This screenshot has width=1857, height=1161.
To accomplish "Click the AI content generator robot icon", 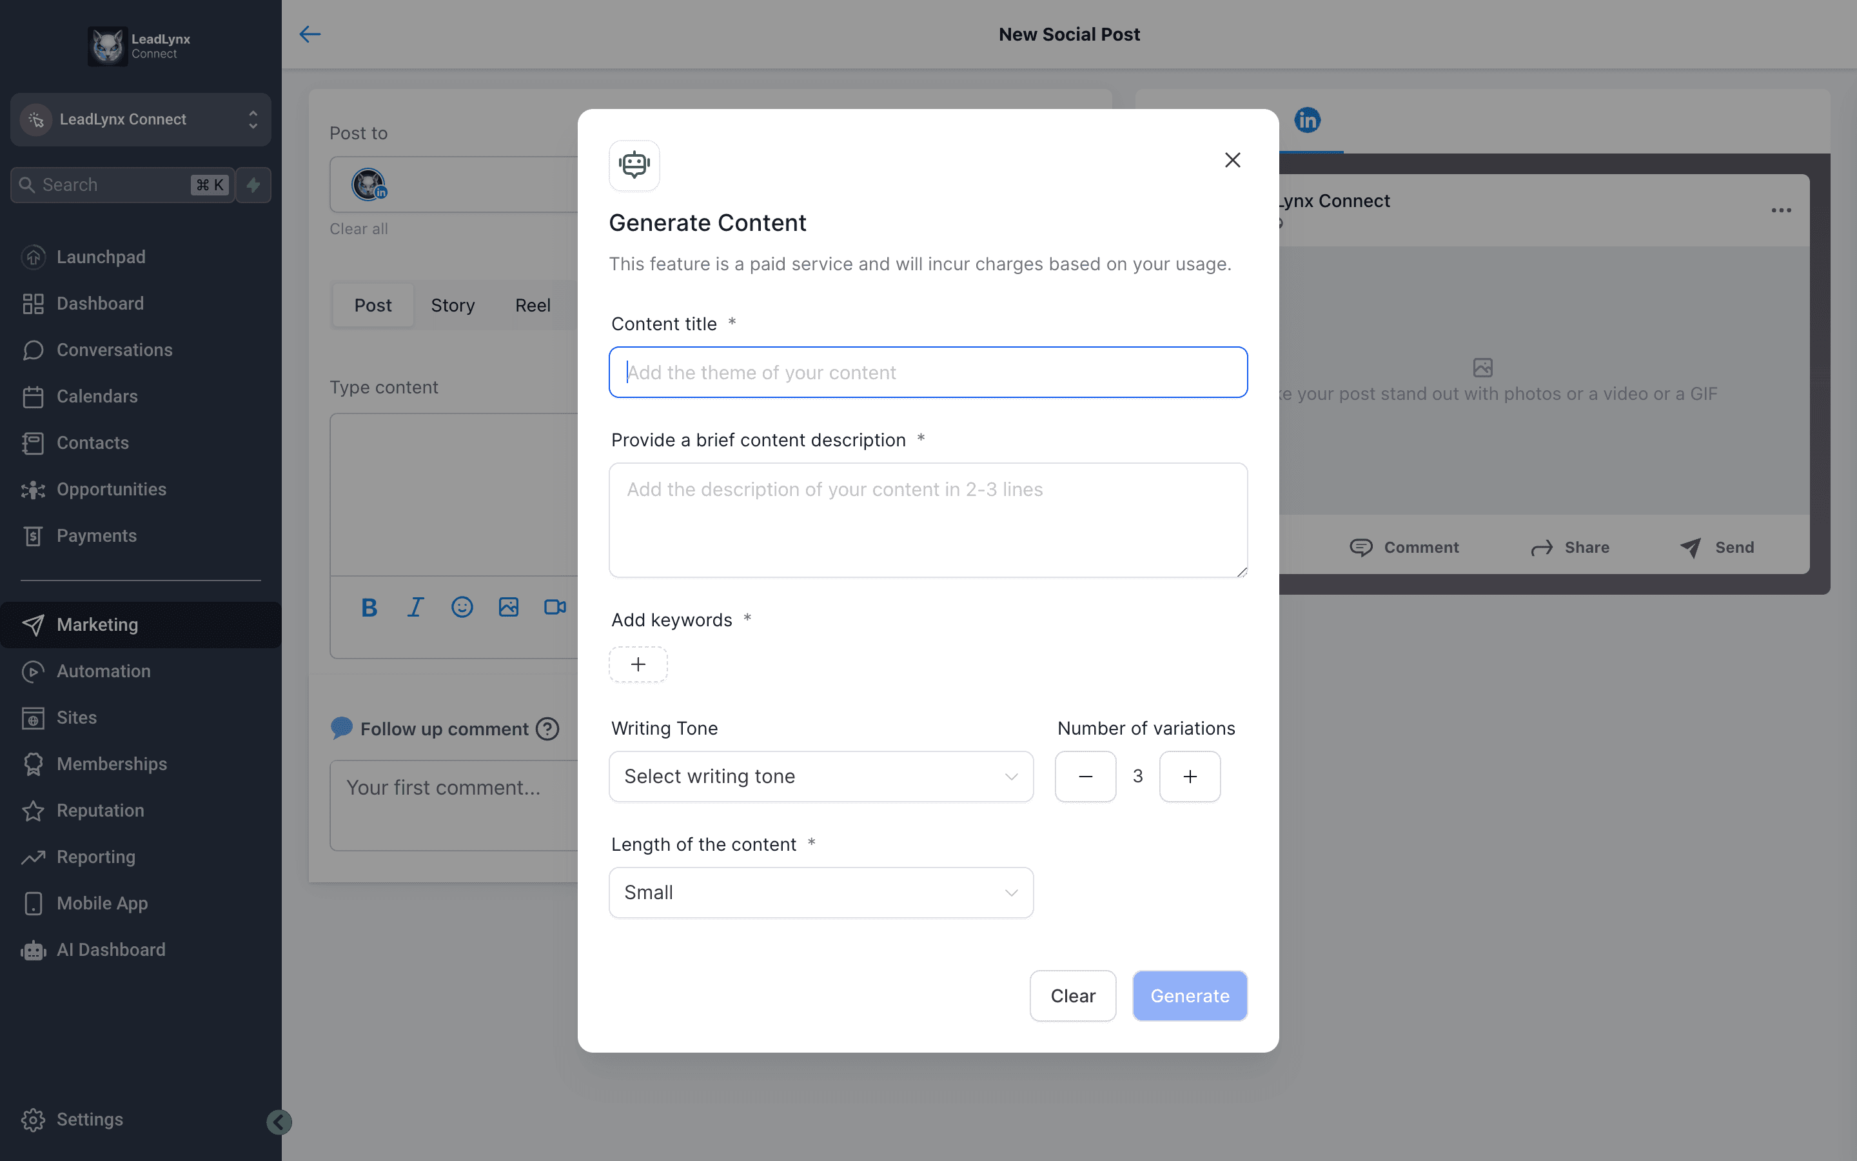I will coord(635,164).
